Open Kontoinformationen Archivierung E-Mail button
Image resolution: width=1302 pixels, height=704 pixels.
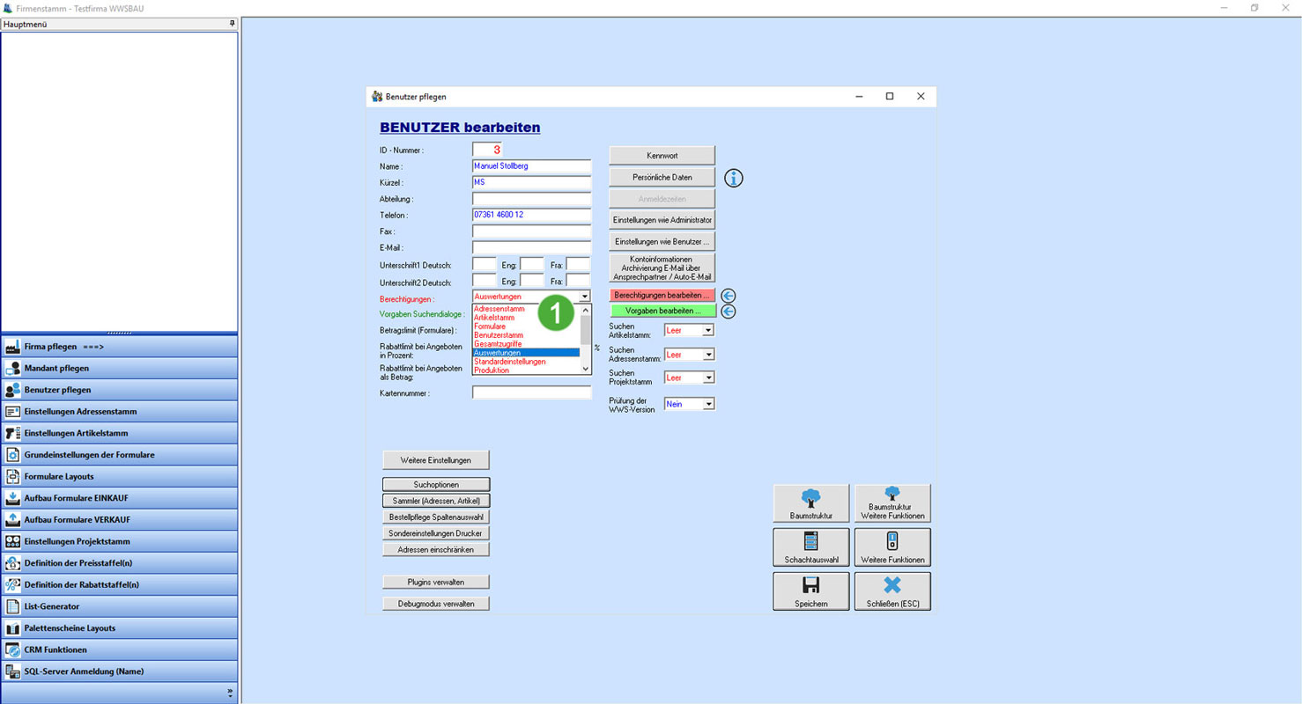(662, 268)
